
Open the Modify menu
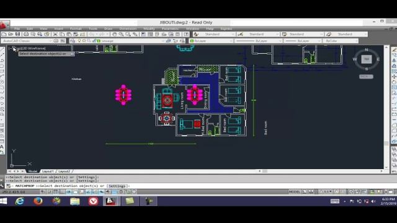149,28
